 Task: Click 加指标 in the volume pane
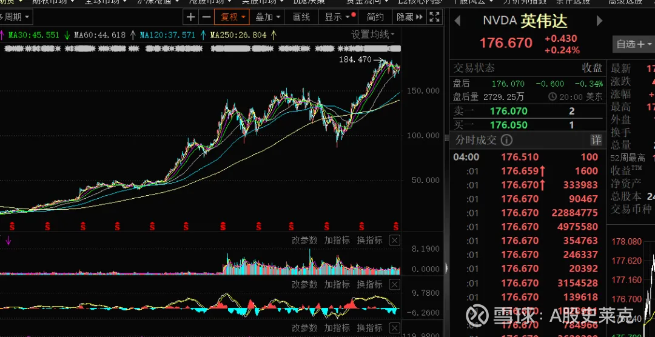[x=337, y=240]
